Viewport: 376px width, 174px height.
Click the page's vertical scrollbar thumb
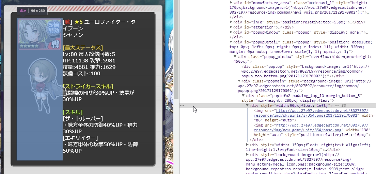(x=176, y=49)
